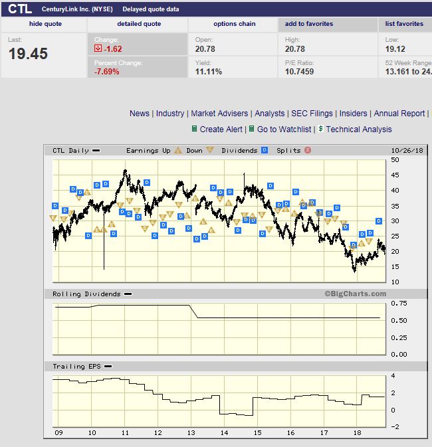Click the Technical Analysis link
432x447 pixels.
pyautogui.click(x=359, y=130)
